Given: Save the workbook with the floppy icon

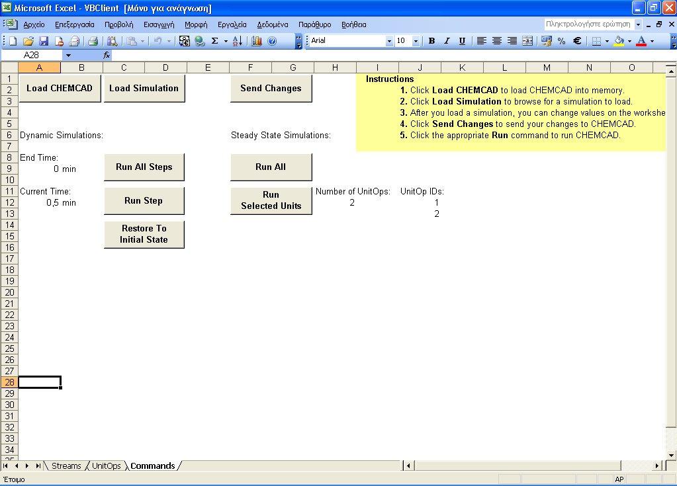Looking at the screenshot, I should 44,41.
